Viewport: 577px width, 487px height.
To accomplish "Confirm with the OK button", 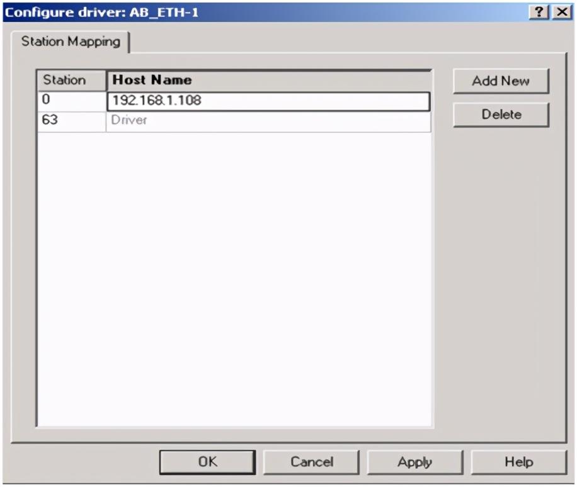I will point(207,462).
